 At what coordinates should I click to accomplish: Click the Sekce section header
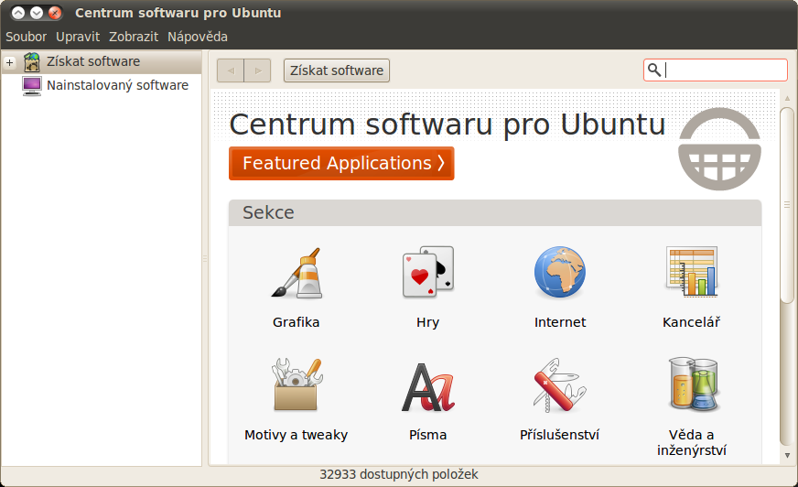495,212
